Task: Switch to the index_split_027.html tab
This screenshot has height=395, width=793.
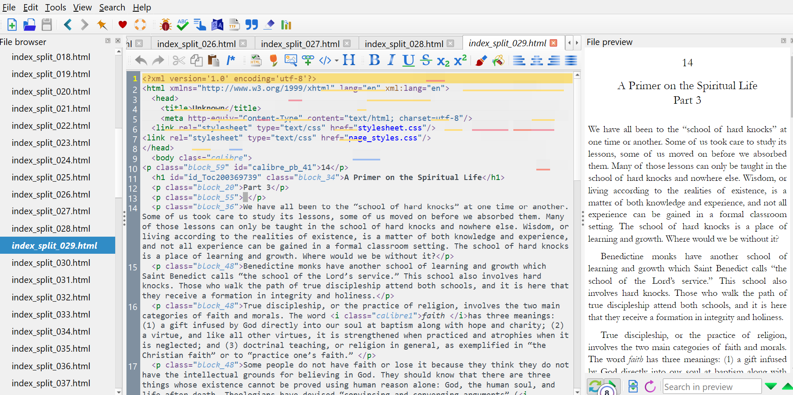Action: click(300, 44)
